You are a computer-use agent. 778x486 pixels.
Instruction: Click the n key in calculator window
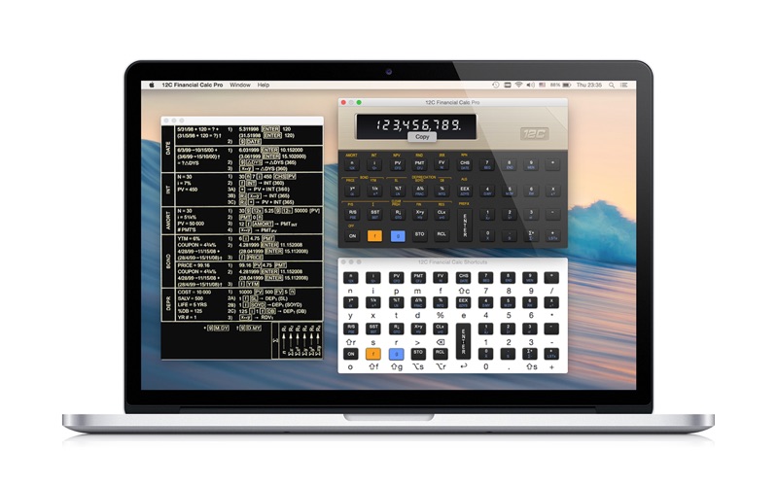tap(352, 164)
